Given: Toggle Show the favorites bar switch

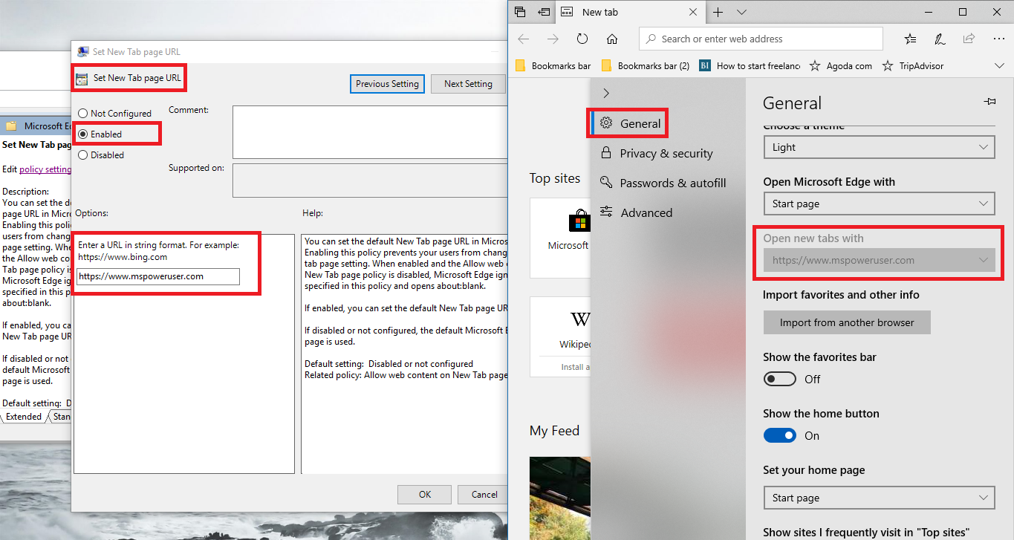Looking at the screenshot, I should click(780, 379).
